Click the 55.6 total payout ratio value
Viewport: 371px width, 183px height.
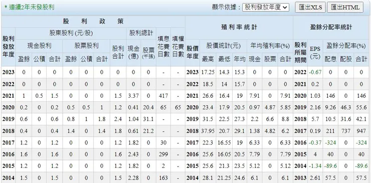point(361,107)
